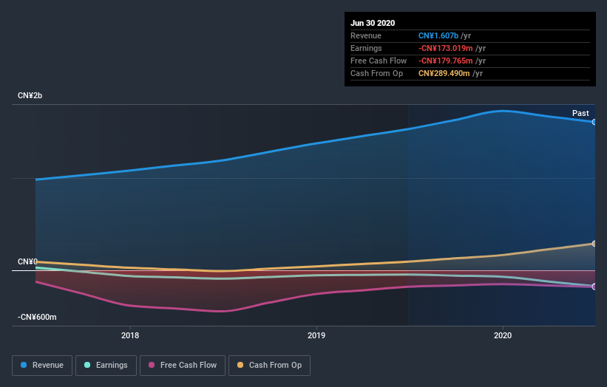Click the -CN¥179.765m free cash flow value
The width and height of the screenshot is (607, 387).
tap(445, 61)
